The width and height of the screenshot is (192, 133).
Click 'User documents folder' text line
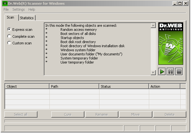(x=91, y=54)
